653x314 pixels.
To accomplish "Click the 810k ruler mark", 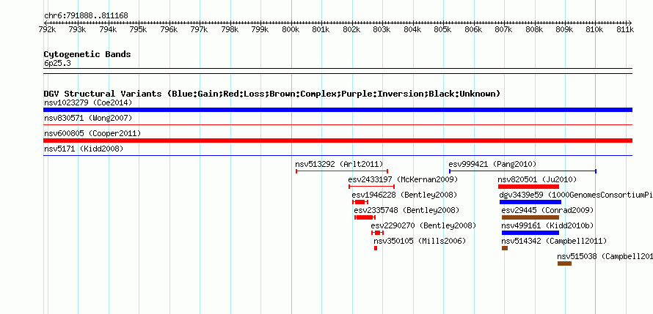I will coord(595,29).
